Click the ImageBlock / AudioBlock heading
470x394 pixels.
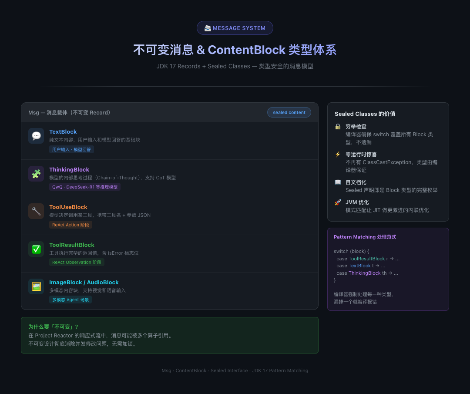tap(84, 282)
